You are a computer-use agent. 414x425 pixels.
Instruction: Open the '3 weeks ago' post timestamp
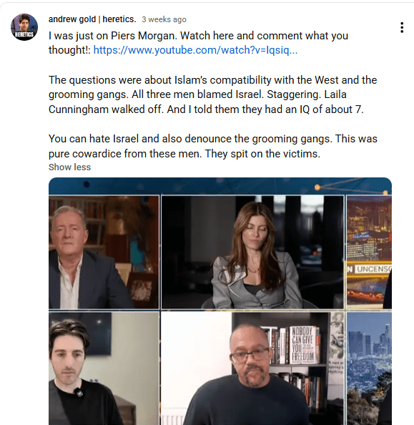(164, 19)
